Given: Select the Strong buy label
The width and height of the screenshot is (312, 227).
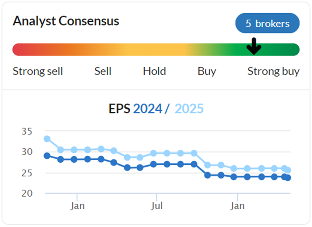Looking at the screenshot, I should click(x=273, y=72).
